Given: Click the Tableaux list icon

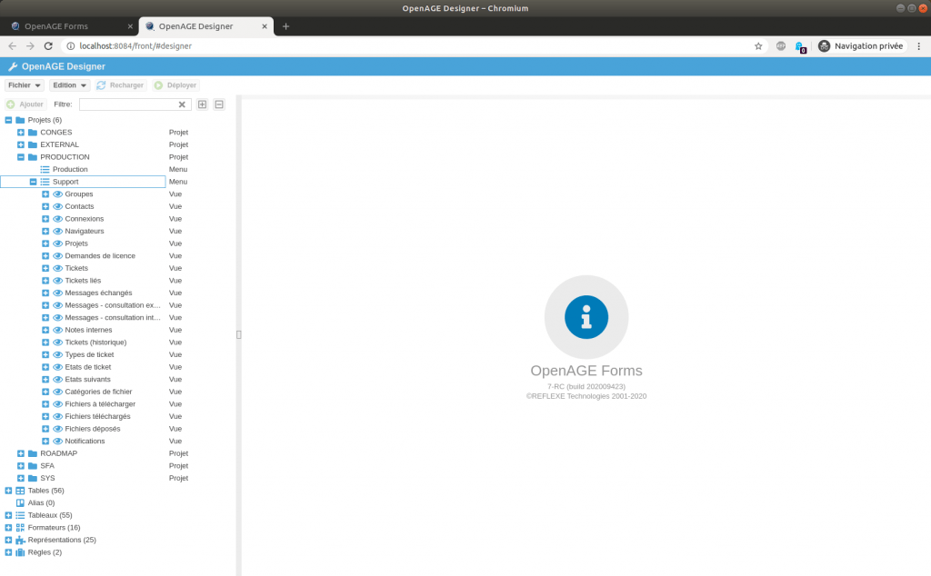Looking at the screenshot, I should 20,515.
